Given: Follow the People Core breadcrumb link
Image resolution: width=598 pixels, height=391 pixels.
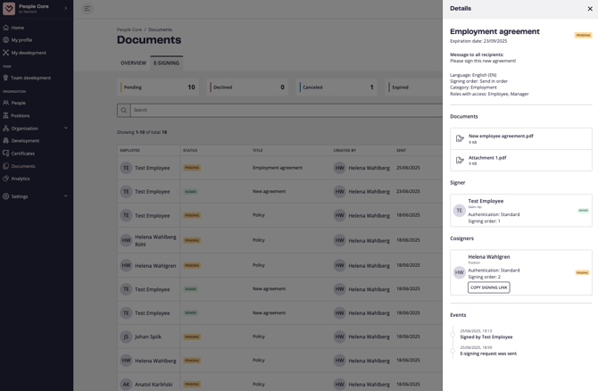Looking at the screenshot, I should 129,29.
